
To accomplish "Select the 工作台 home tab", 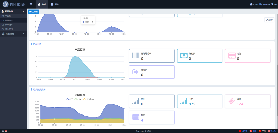I will [34, 12].
